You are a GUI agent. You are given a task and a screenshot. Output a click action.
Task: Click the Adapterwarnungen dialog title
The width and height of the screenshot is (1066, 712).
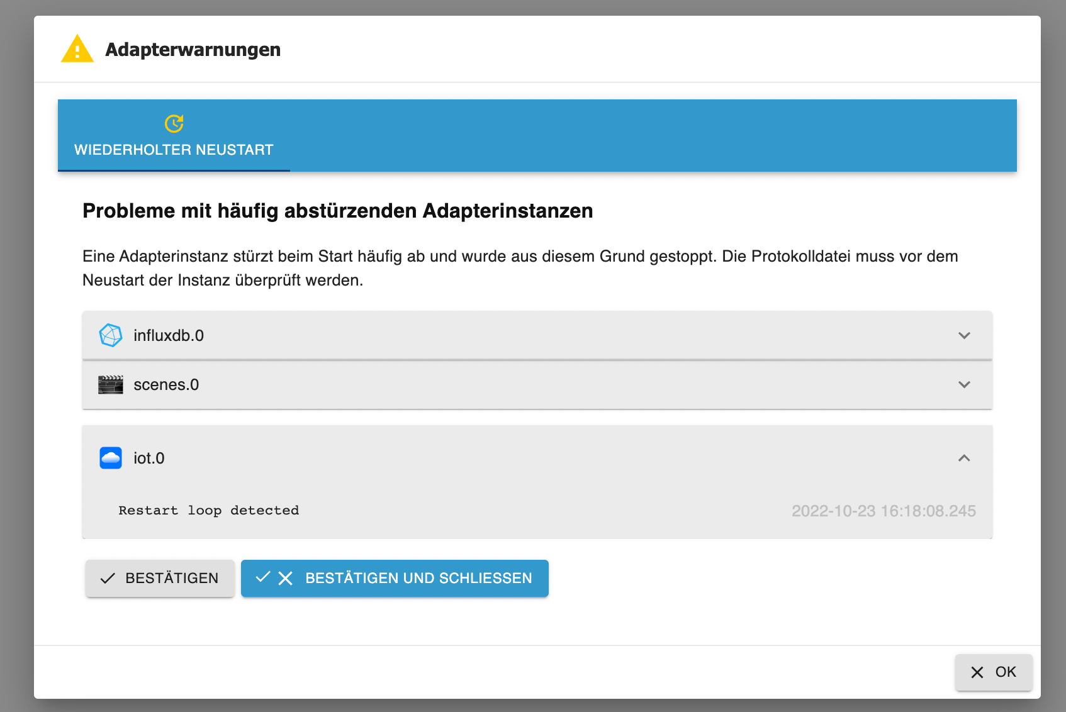193,49
